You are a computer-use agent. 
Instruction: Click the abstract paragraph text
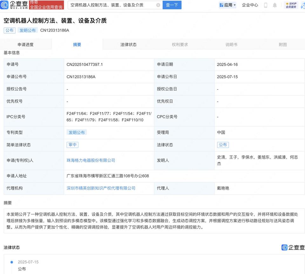click(152, 221)
